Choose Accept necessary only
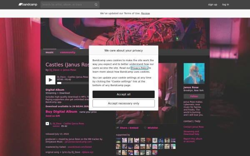 pyautogui.click(x=124, y=104)
